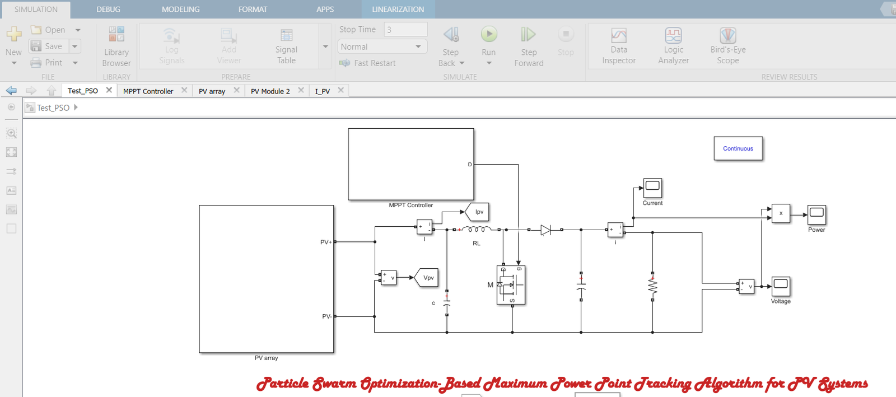Screen dimensions: 896x397
Task: Click the Fit to View palette icon
Action: pyautogui.click(x=11, y=152)
